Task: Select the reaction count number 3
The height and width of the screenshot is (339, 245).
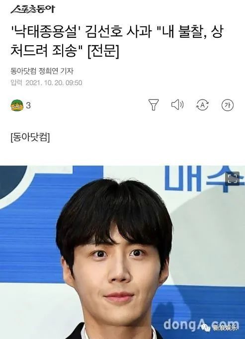Action: point(28,105)
